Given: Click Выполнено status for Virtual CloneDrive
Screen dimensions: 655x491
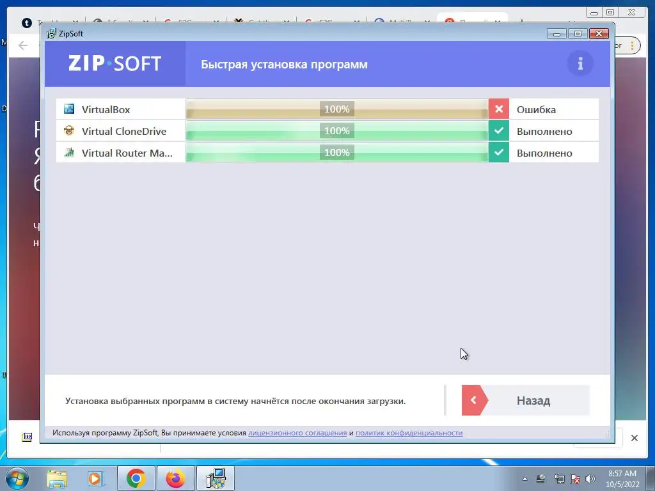Looking at the screenshot, I should (544, 131).
